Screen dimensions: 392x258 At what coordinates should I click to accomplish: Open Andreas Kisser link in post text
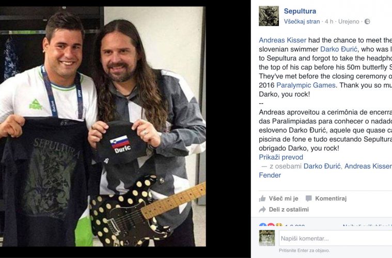[283, 40]
